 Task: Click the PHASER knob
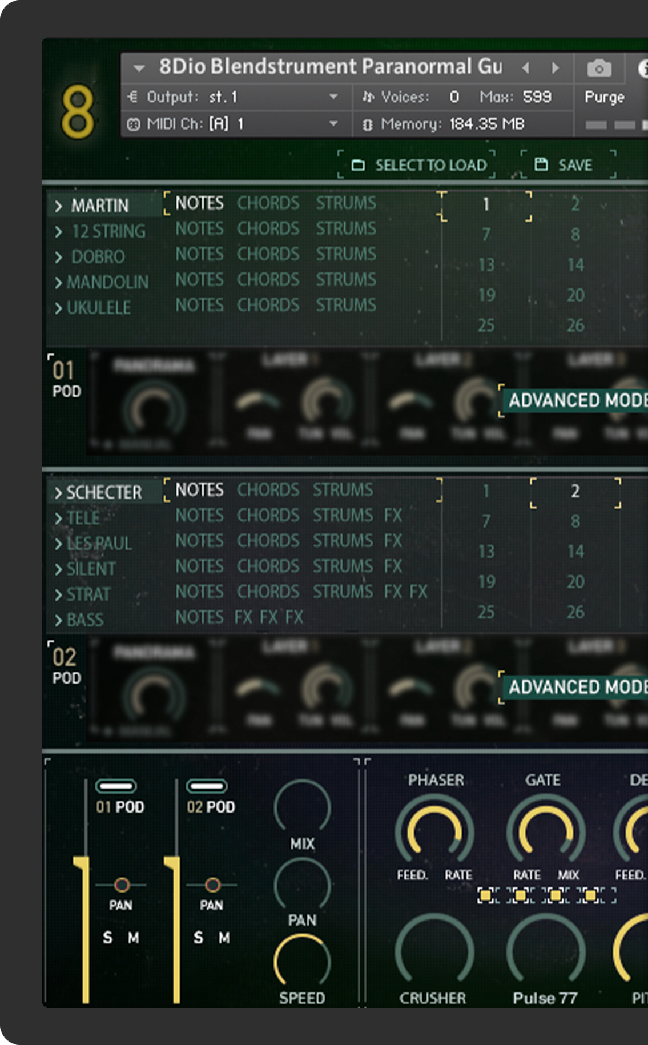point(435,829)
